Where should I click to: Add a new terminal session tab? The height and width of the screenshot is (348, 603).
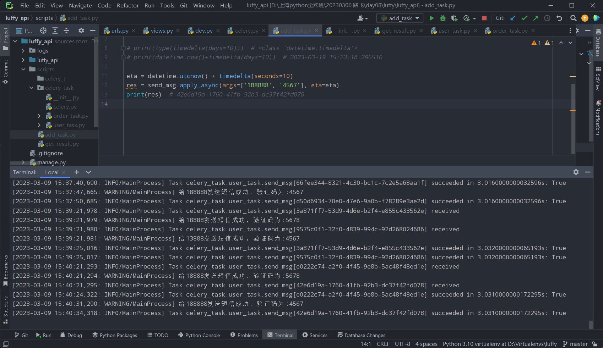click(x=77, y=172)
